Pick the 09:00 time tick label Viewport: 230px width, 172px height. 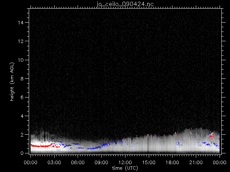(x=101, y=163)
